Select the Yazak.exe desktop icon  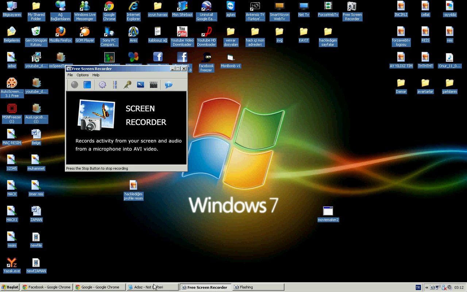12,266
